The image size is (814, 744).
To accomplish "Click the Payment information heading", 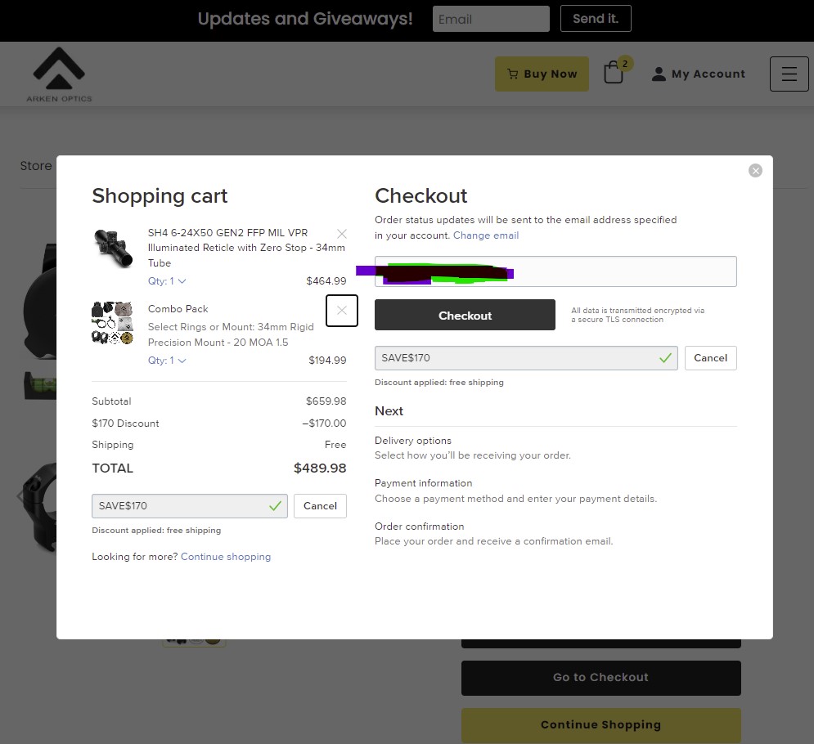I will point(423,483).
